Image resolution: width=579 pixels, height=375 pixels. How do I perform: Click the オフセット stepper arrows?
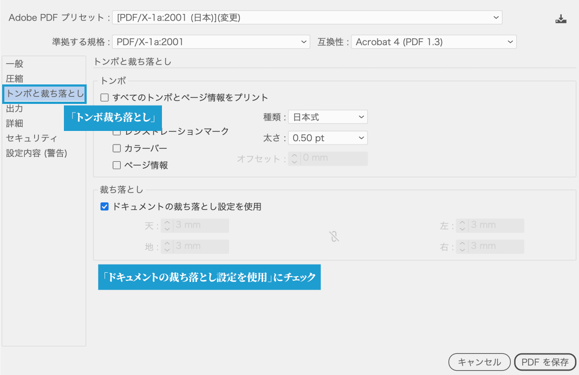pyautogui.click(x=295, y=159)
